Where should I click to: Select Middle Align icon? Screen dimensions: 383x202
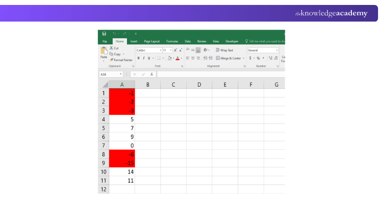[193, 50]
